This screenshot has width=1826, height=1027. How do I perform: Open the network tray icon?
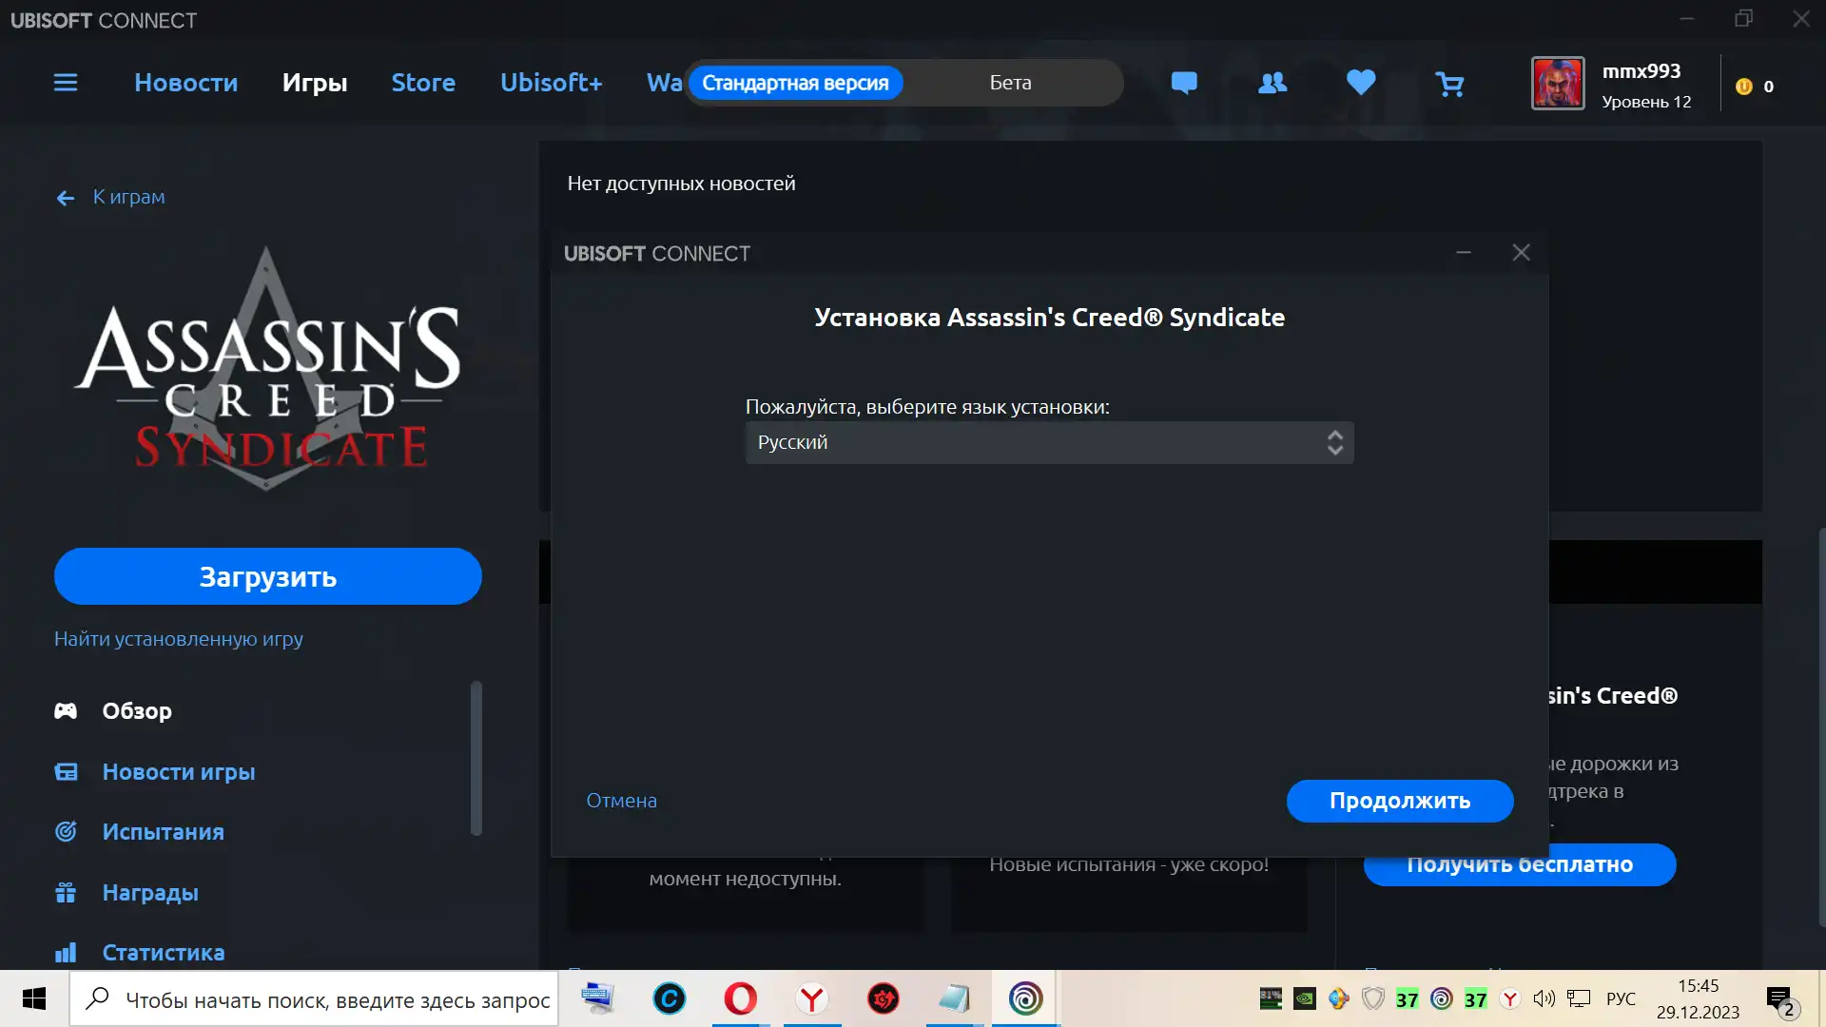point(1579,998)
